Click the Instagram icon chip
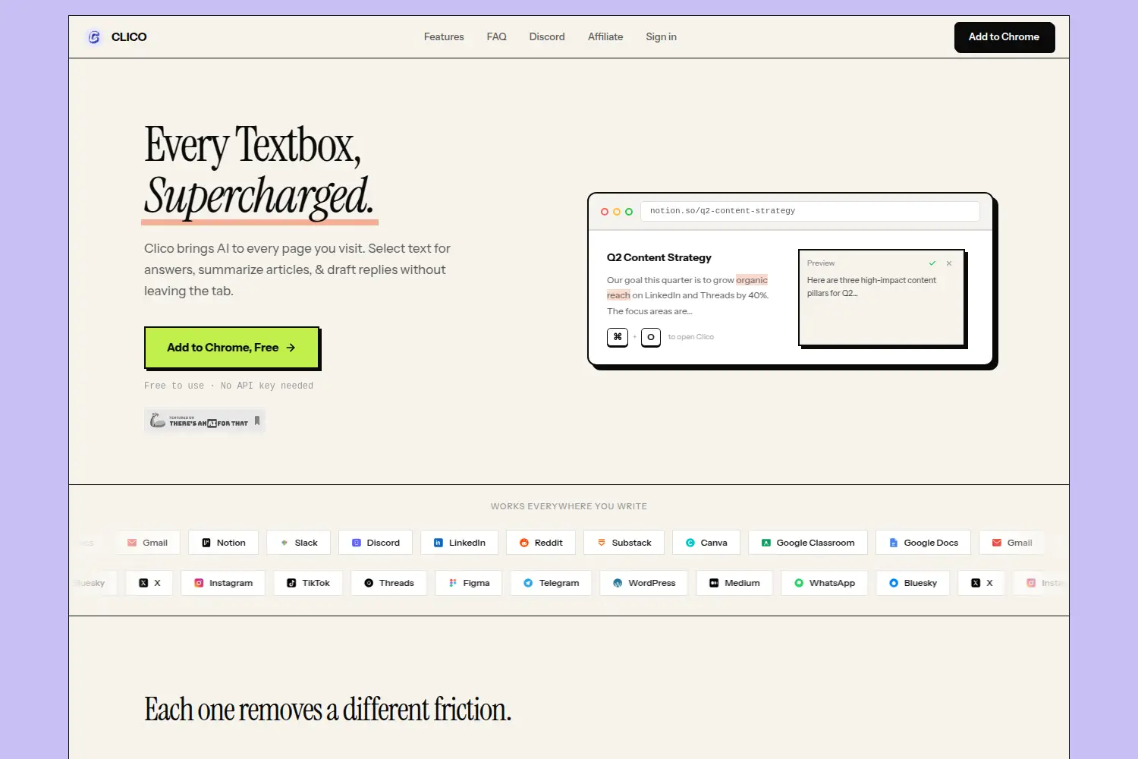The height and width of the screenshot is (759, 1138). pyautogui.click(x=223, y=583)
